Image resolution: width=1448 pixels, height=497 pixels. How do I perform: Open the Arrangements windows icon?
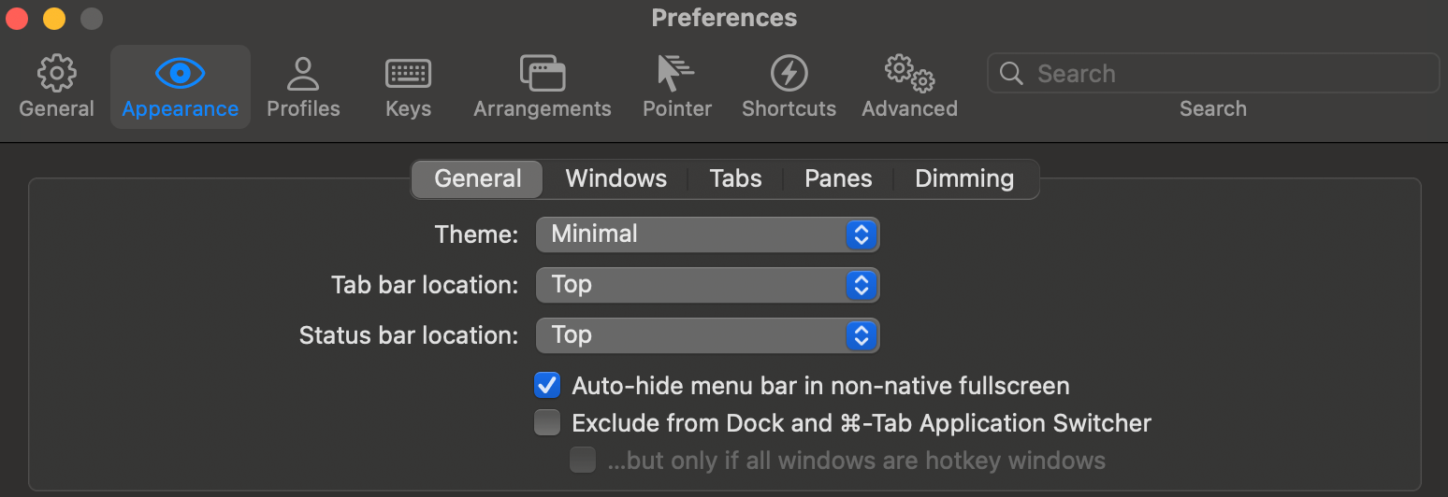click(x=543, y=74)
